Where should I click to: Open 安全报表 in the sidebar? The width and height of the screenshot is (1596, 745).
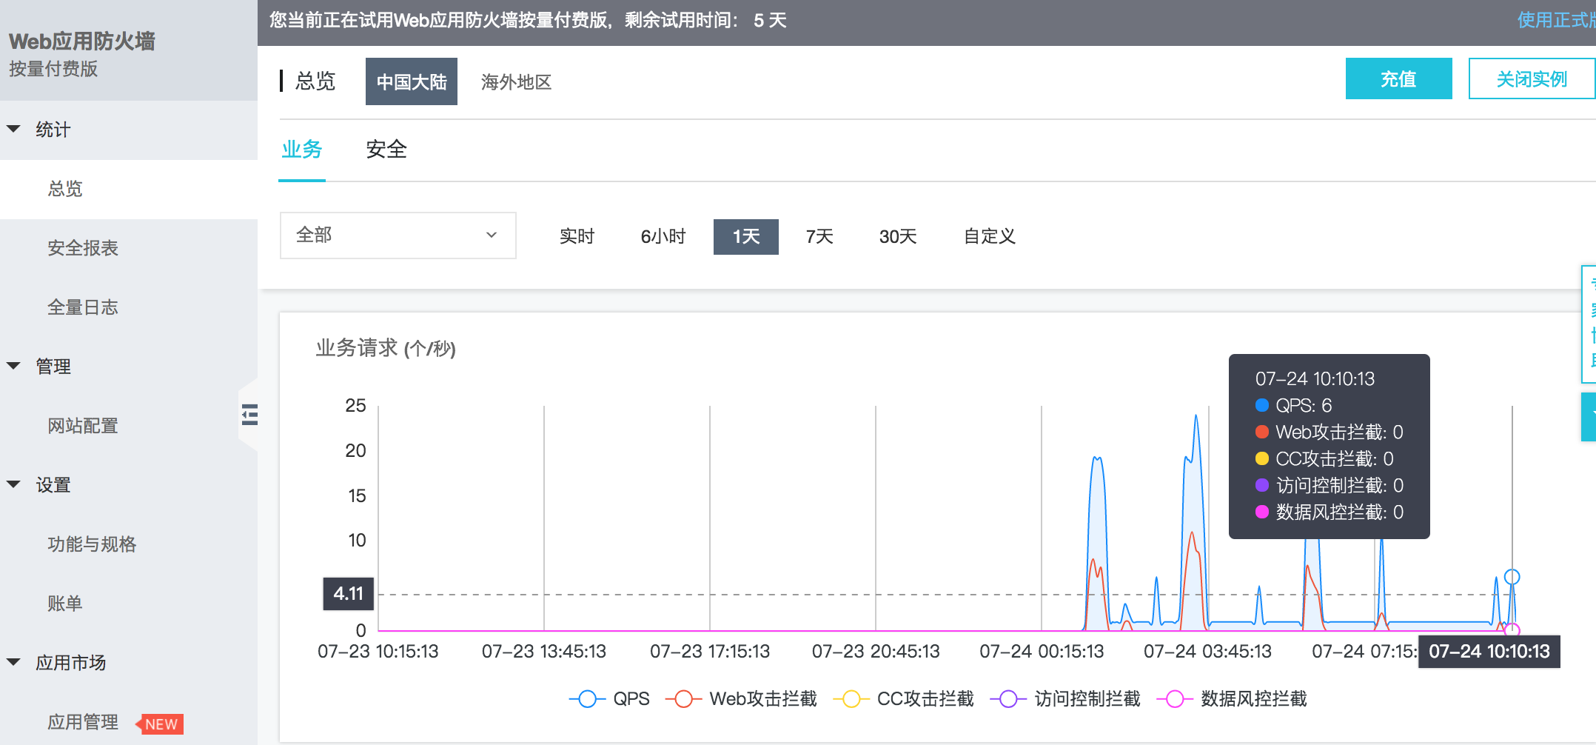pyautogui.click(x=83, y=248)
